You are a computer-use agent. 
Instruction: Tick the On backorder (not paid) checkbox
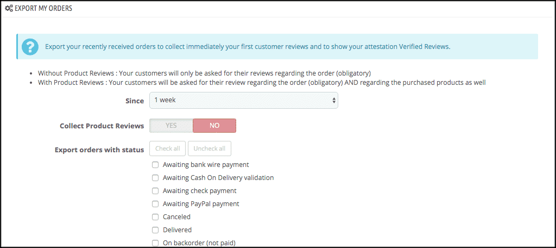coord(155,243)
